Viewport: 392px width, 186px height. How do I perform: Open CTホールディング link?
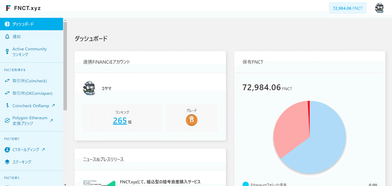31,150
